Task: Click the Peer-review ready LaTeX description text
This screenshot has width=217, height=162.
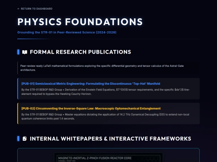Action: point(102,68)
